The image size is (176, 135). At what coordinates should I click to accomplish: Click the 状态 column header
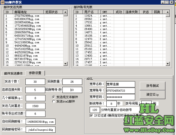(x=146, y=12)
